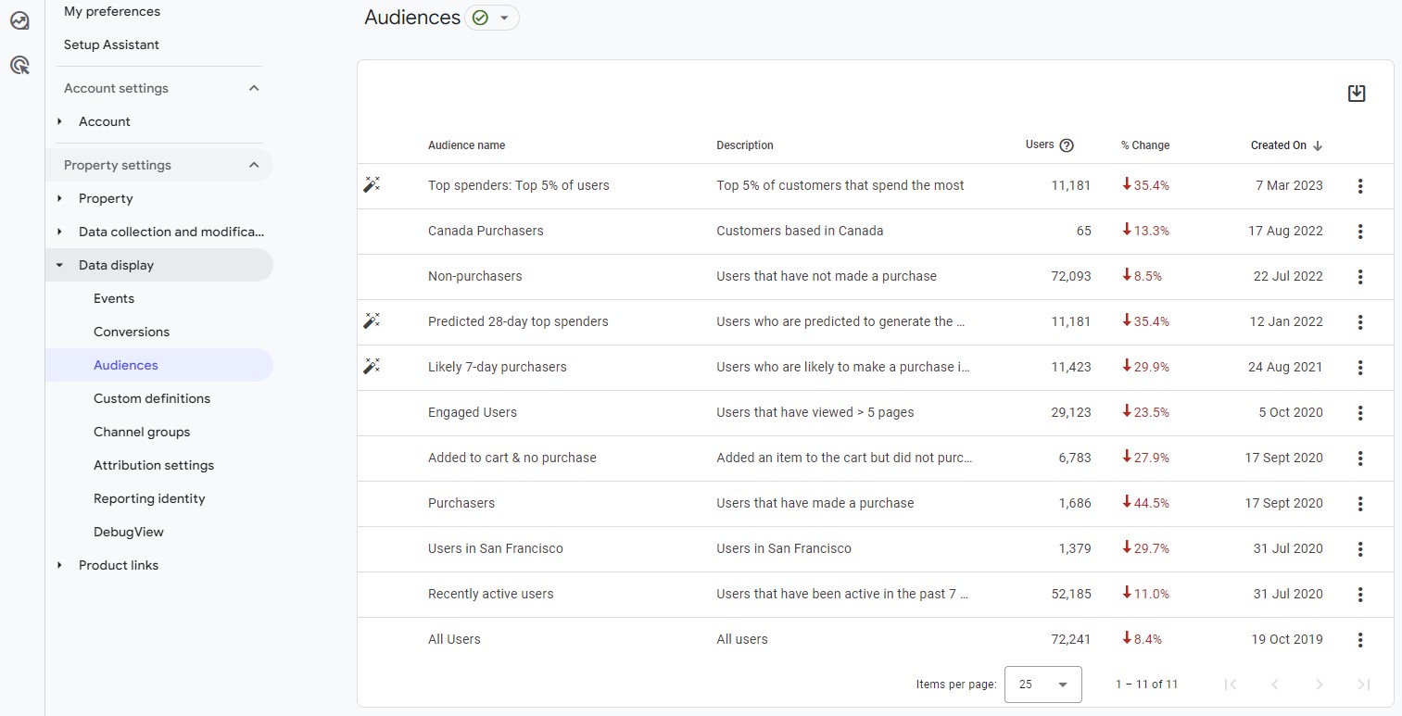Open more options for Users in San Francisco
Image resolution: width=1402 pixels, height=716 pixels.
coord(1360,549)
